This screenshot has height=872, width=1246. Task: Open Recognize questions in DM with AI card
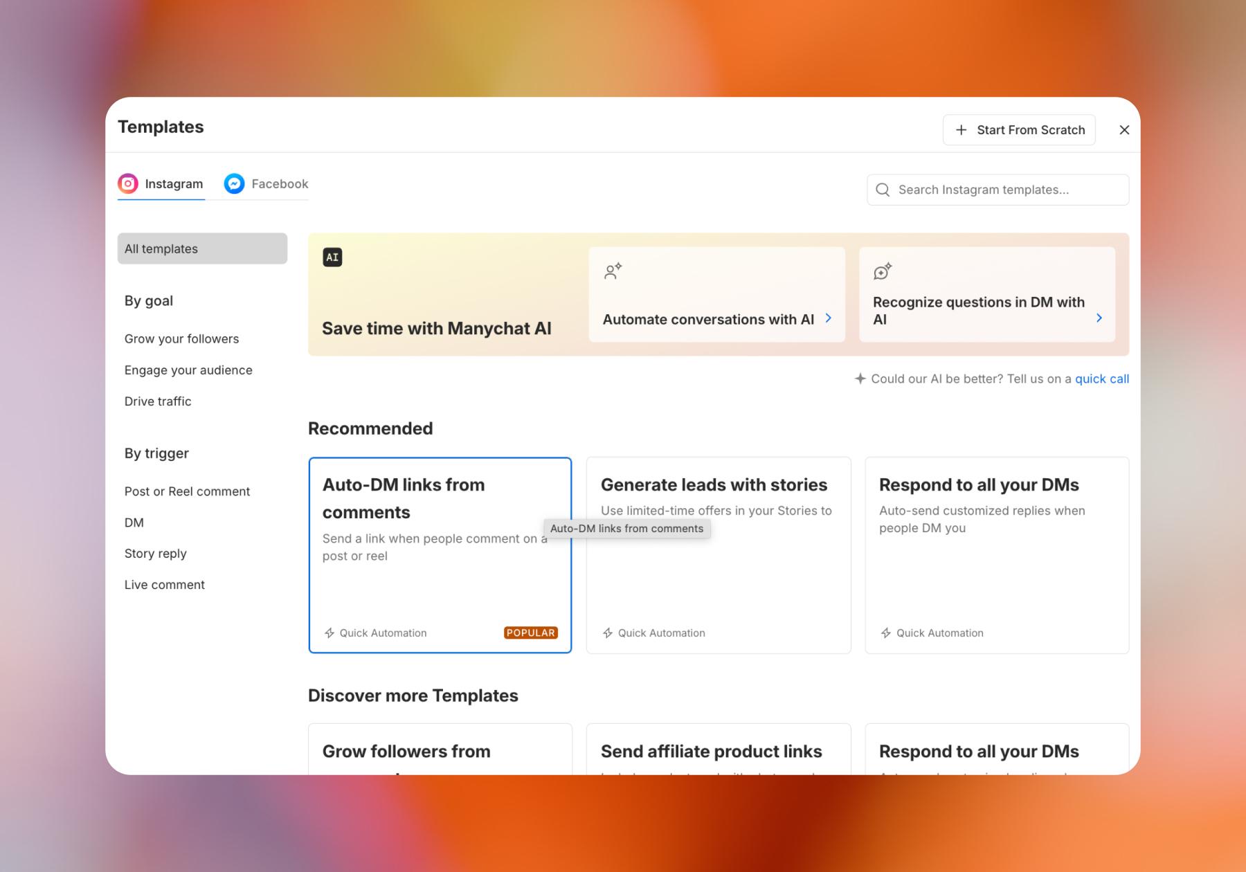987,294
